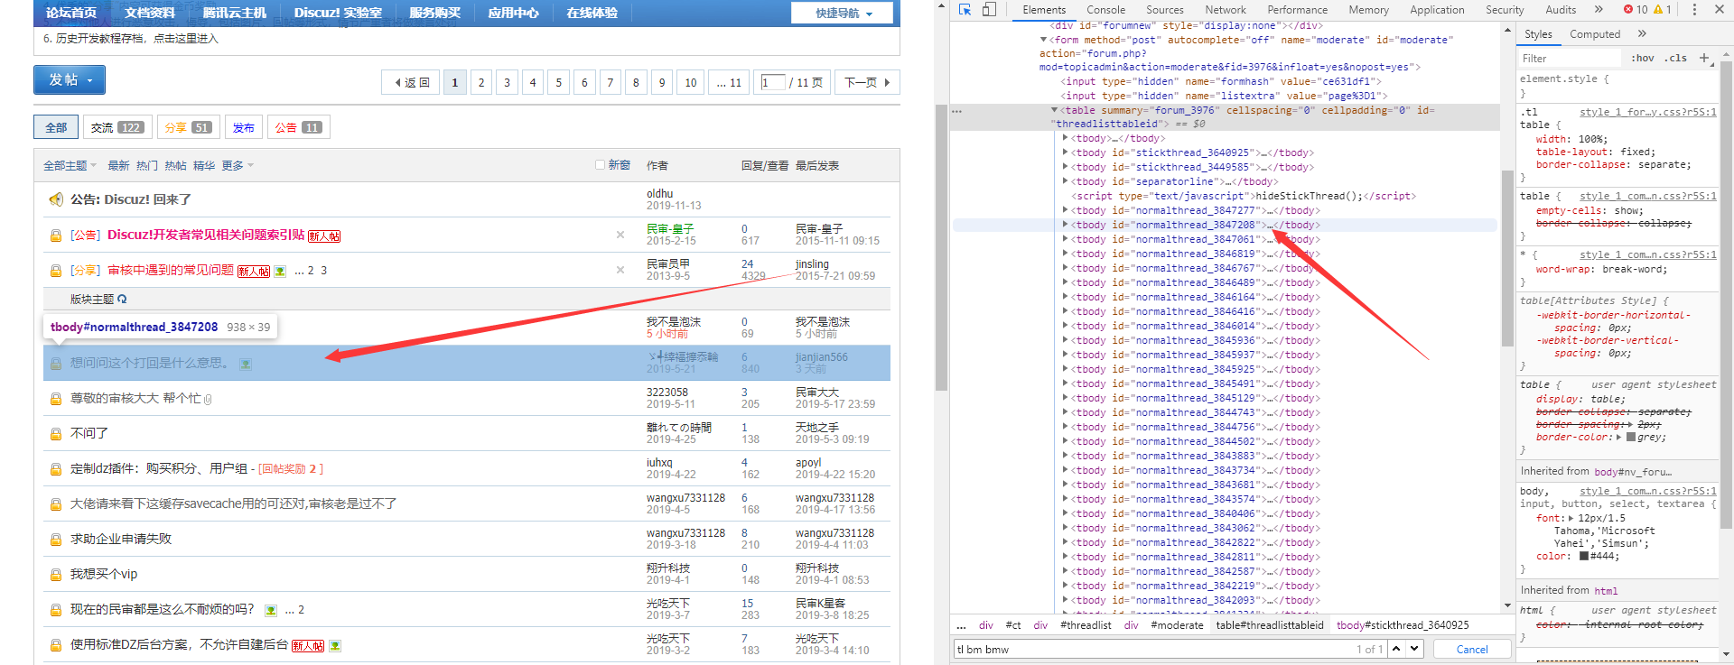Open thread 大佬请来看下这缓存savecache用的可还对
Image resolution: width=1734 pixels, height=665 pixels.
[233, 503]
